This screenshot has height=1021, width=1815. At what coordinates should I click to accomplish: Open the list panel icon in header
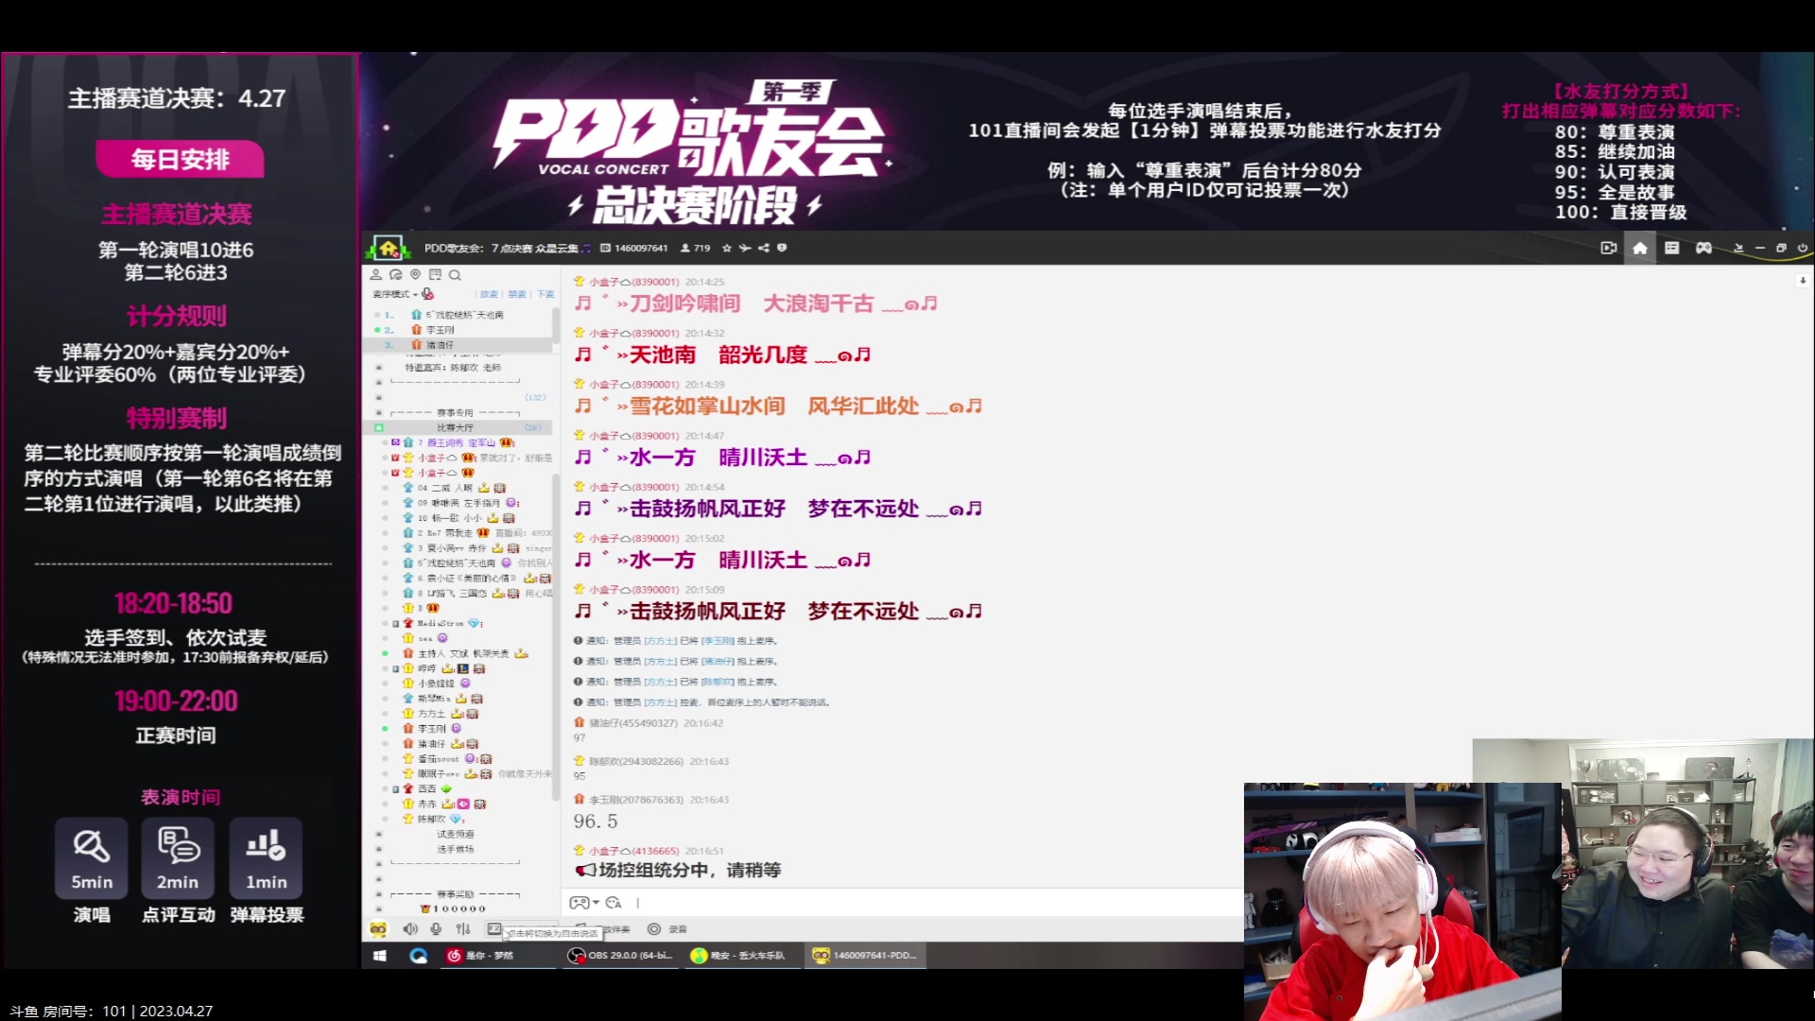click(1671, 248)
